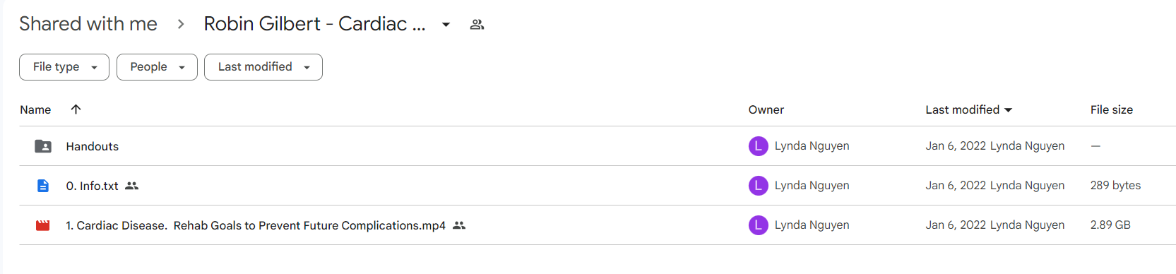Click the shared people icon beside the mp4 file
The height and width of the screenshot is (274, 1176).
pos(459,225)
